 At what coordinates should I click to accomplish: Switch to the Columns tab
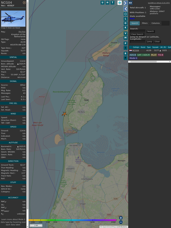(155, 23)
